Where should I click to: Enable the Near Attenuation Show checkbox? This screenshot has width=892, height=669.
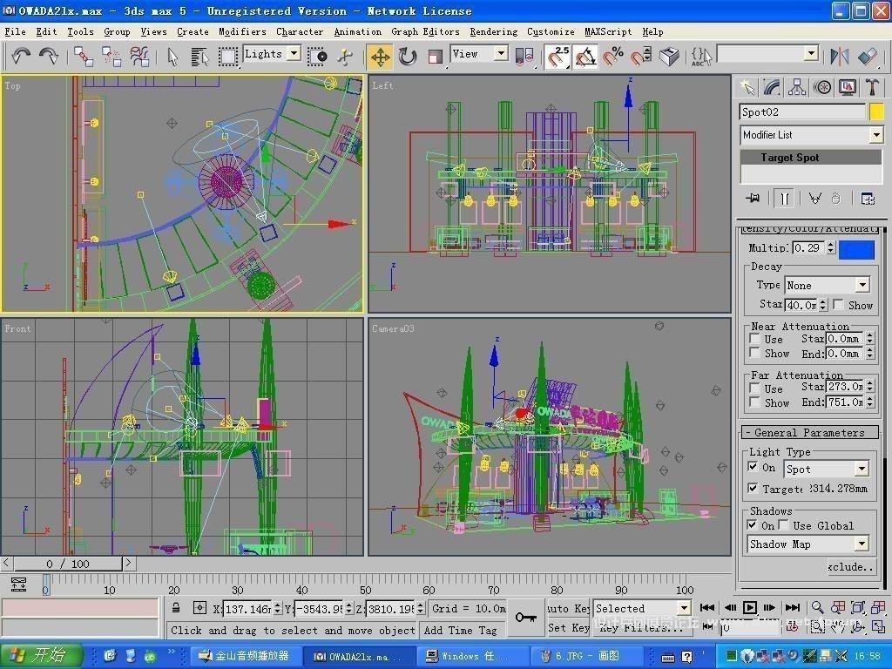[754, 353]
